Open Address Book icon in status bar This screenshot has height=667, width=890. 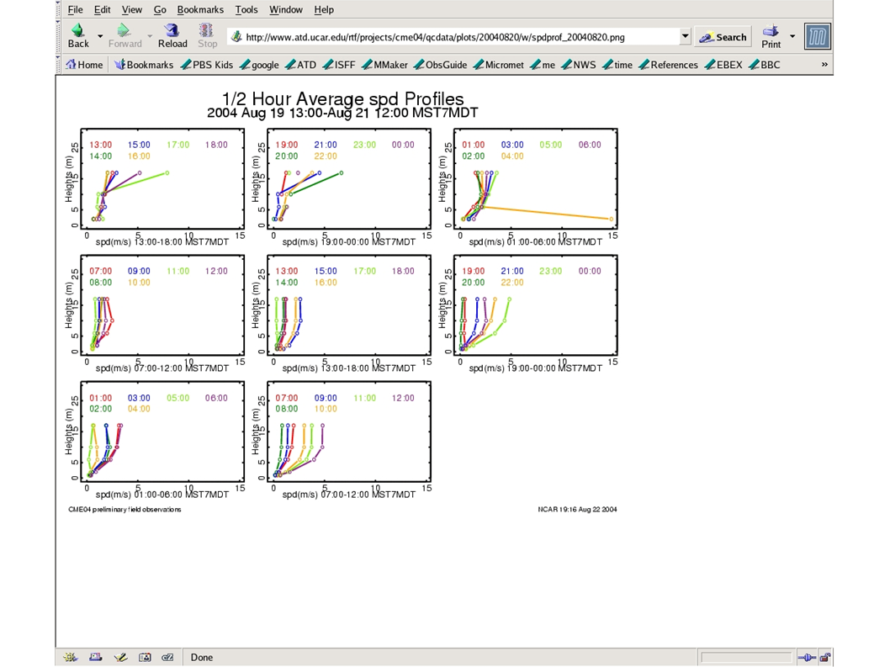coord(145,657)
